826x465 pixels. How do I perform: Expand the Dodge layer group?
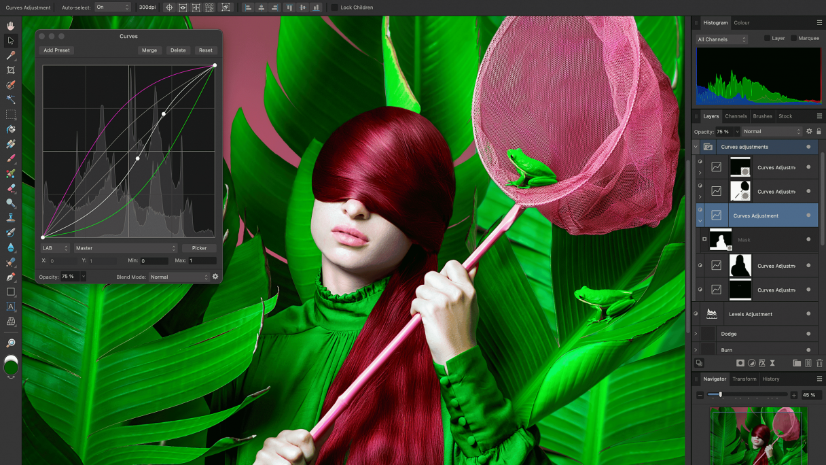(x=696, y=334)
